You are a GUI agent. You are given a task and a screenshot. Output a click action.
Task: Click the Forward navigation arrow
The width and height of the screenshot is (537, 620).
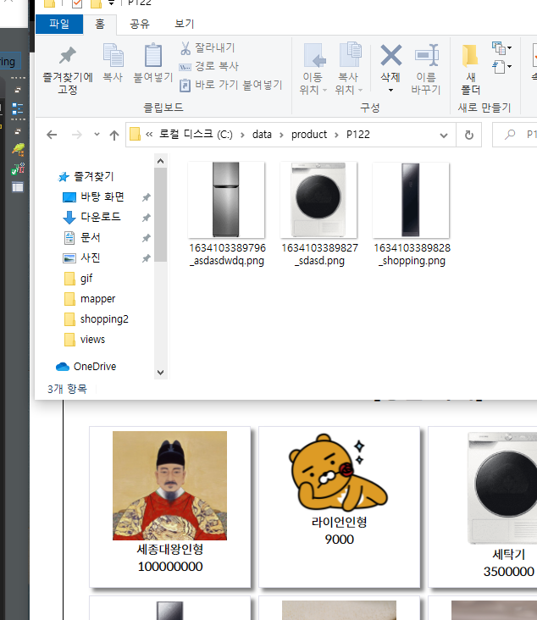click(77, 135)
